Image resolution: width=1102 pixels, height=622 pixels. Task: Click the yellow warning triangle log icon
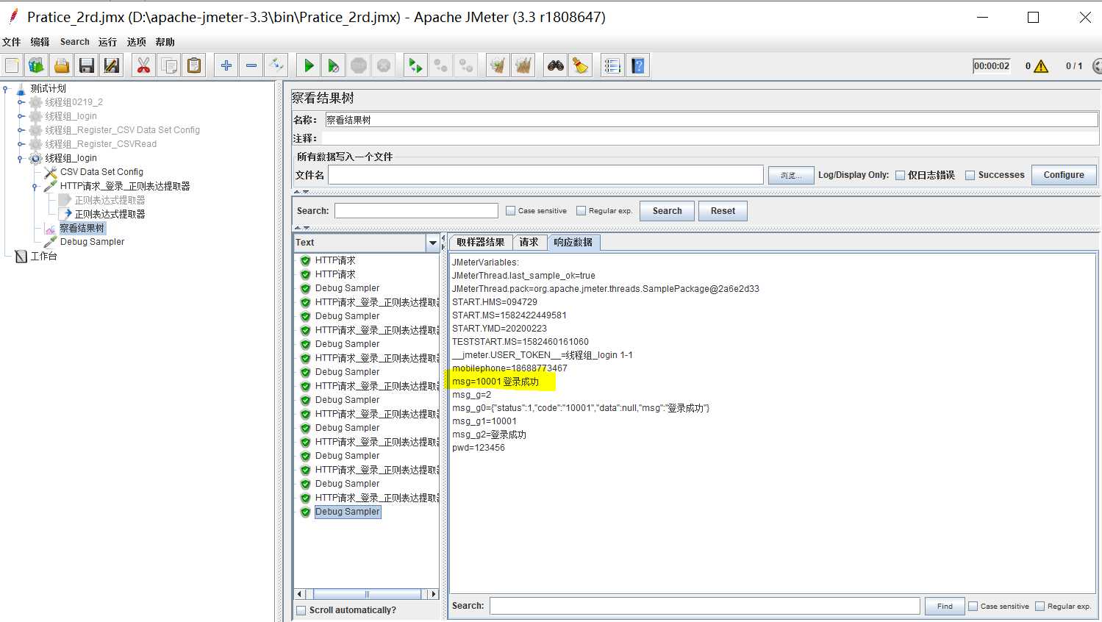pyautogui.click(x=1041, y=66)
